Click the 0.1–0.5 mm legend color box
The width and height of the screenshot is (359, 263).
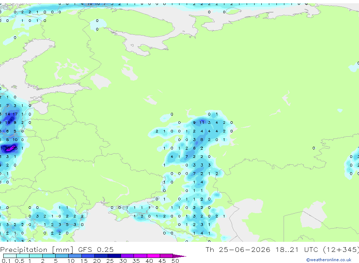click(10, 256)
